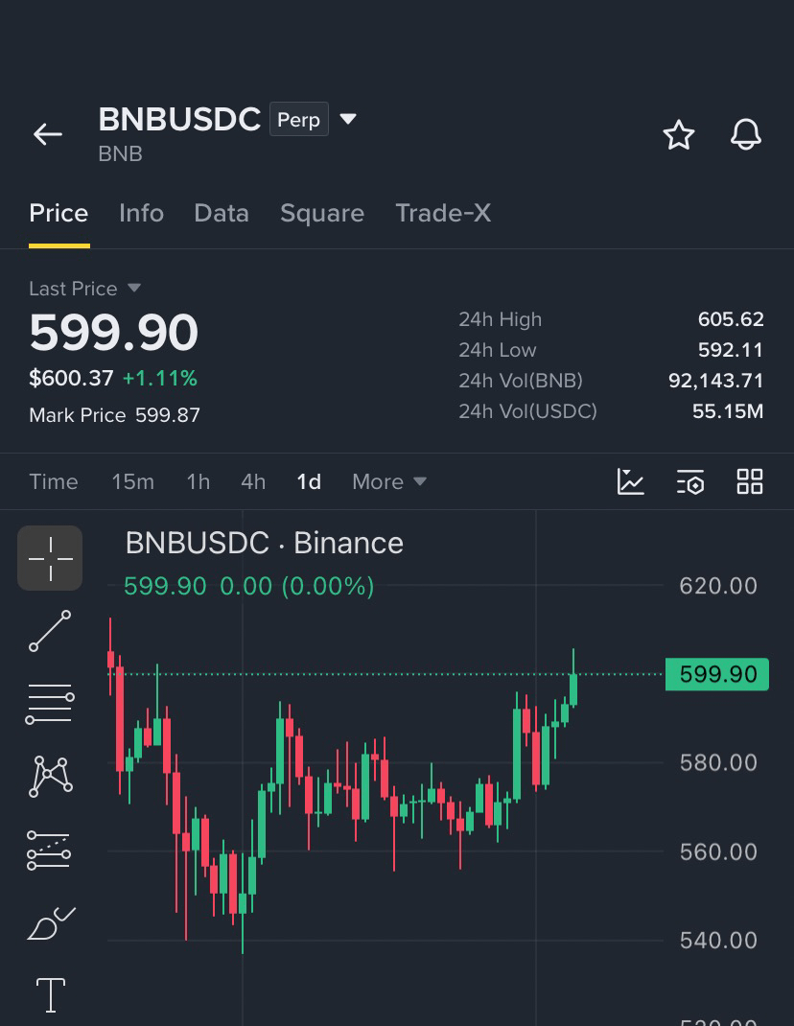This screenshot has height=1026, width=794.
Task: Click the 620.00 price axis label
Action: (718, 586)
